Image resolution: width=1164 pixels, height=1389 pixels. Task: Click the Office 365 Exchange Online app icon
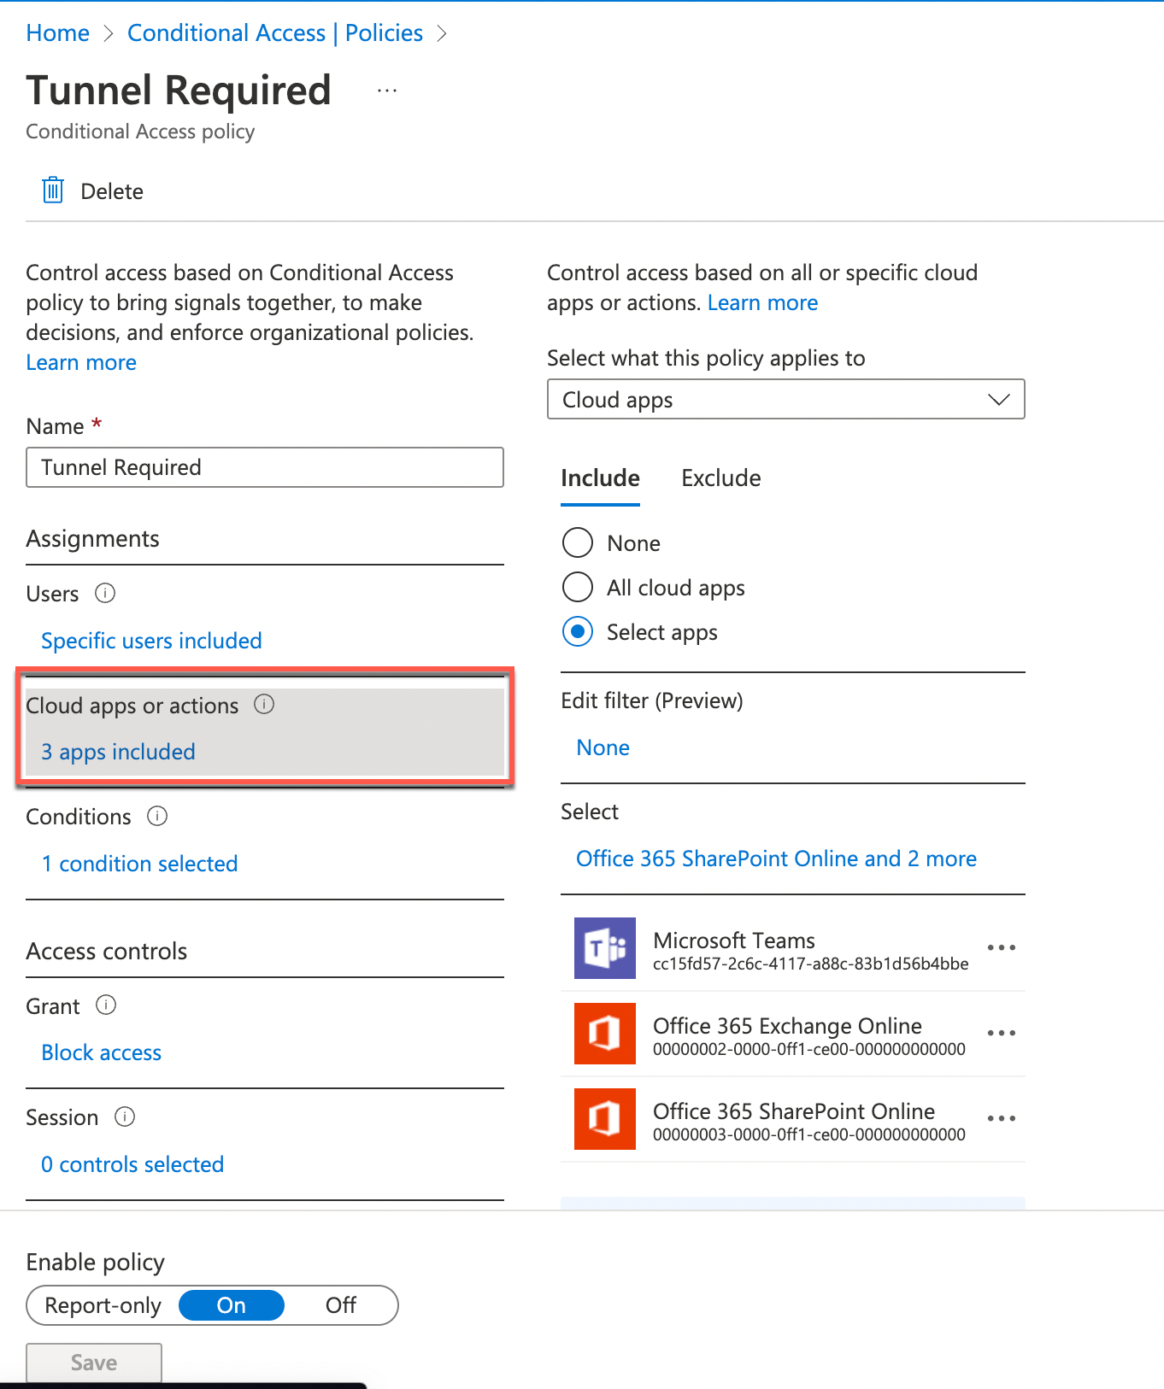(605, 1034)
